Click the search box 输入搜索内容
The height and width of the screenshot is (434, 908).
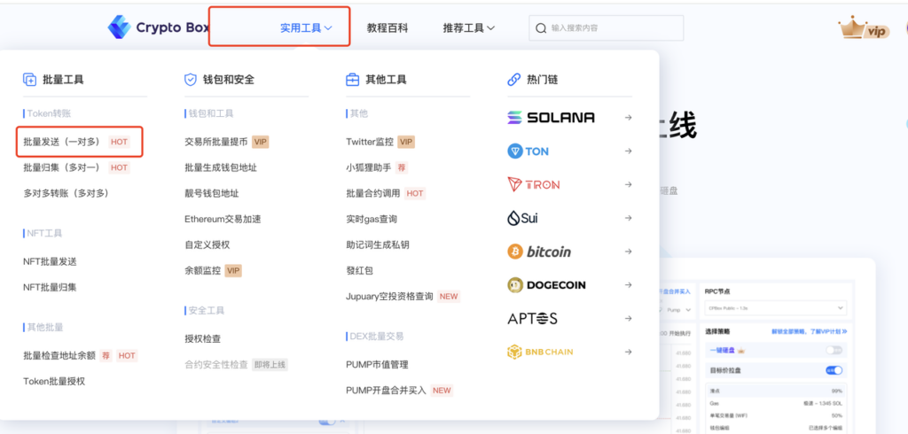(x=607, y=27)
